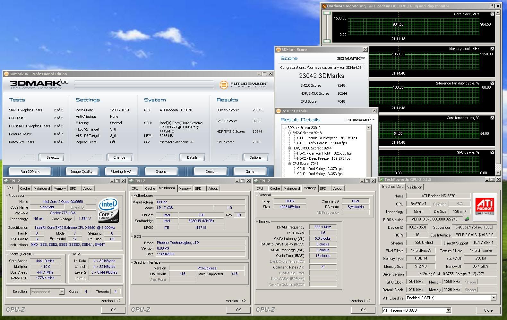Open the CPU tab in the CPU-Z Mainboard window
This screenshot has width=507, height=320.
(x=135, y=188)
